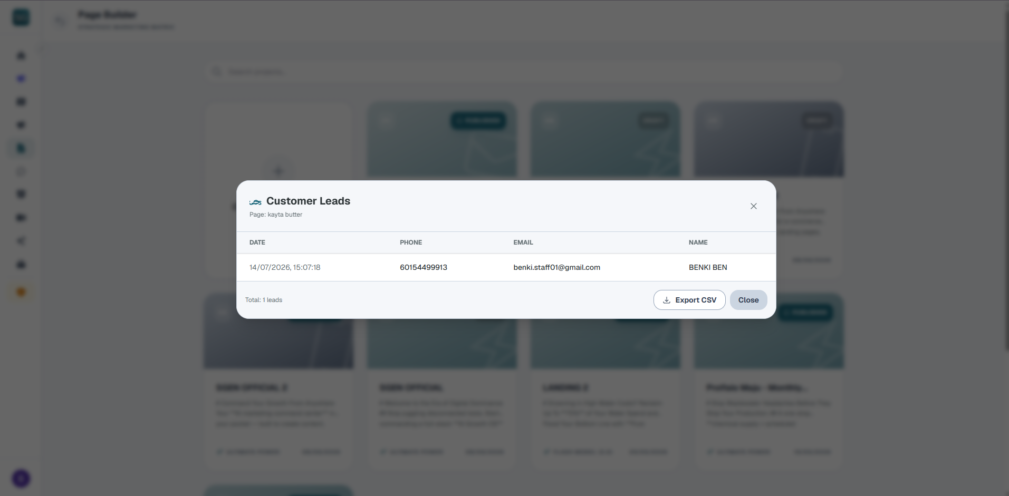Screen dimensions: 1009x496
Task: Close the Customer Leads dialog with the X
Action: click(x=753, y=206)
